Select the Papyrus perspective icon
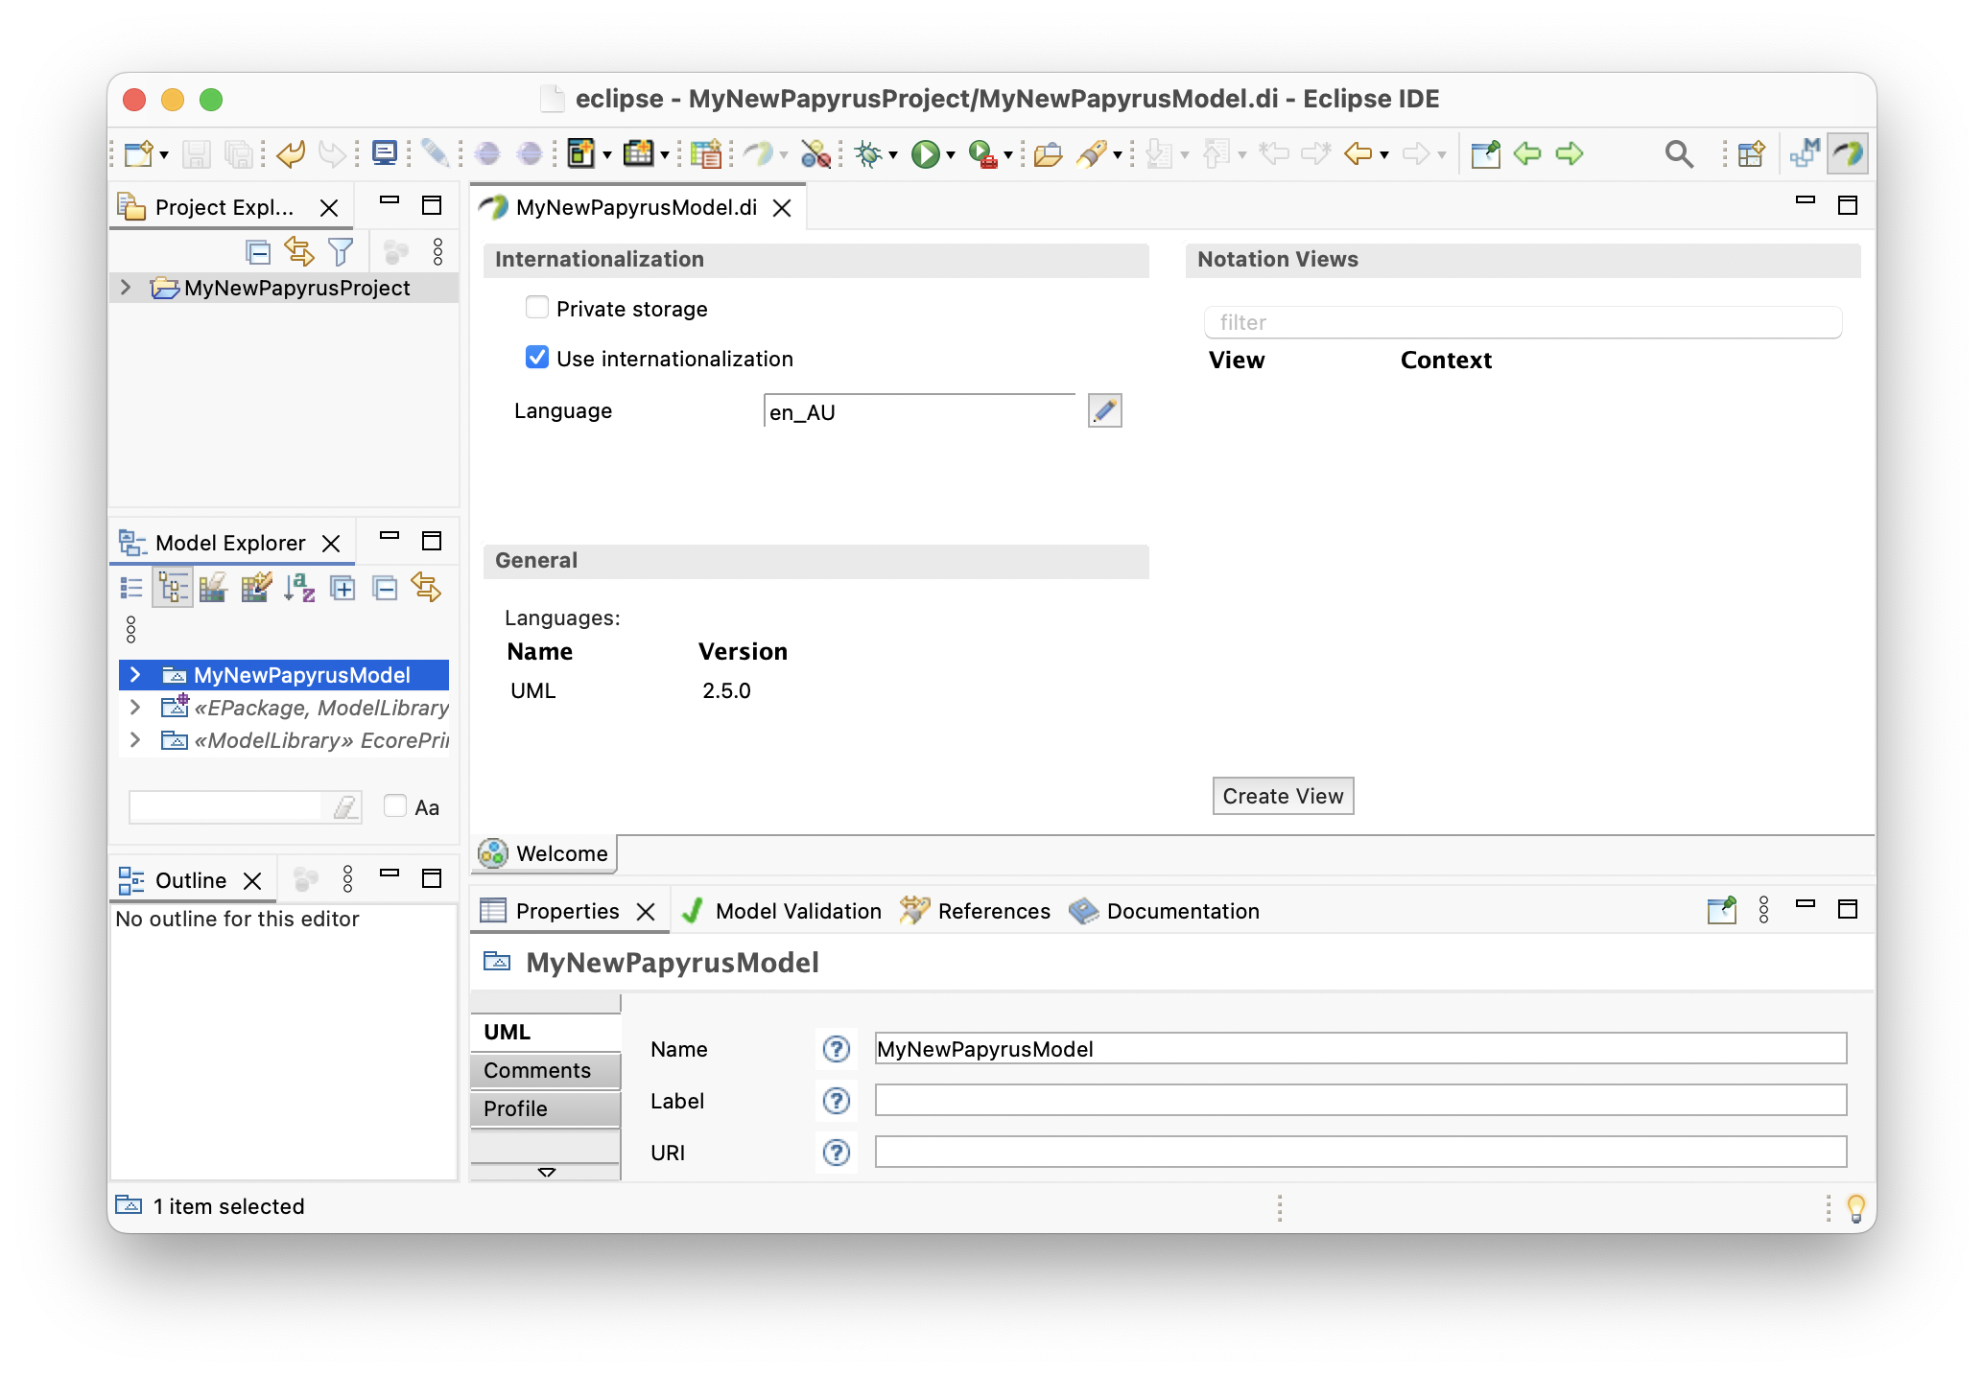 [1848, 153]
